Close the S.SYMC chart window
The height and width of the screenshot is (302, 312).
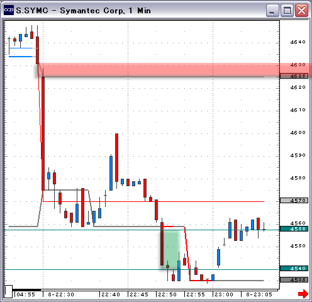coord(301,10)
